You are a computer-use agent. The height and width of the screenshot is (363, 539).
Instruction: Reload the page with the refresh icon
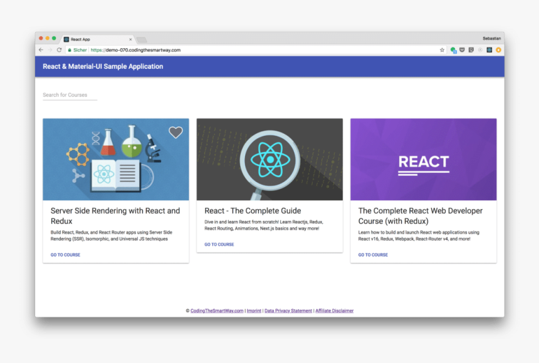(59, 50)
